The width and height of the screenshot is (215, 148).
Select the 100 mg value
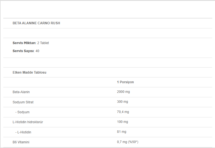coord(122,122)
